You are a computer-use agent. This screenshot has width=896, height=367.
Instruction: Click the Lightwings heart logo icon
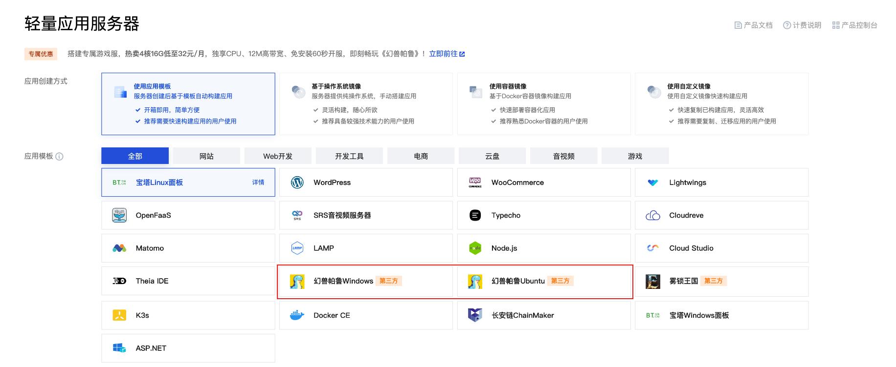[x=653, y=183]
